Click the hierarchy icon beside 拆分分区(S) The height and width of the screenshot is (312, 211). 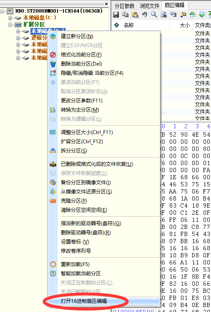[x=53, y=151]
